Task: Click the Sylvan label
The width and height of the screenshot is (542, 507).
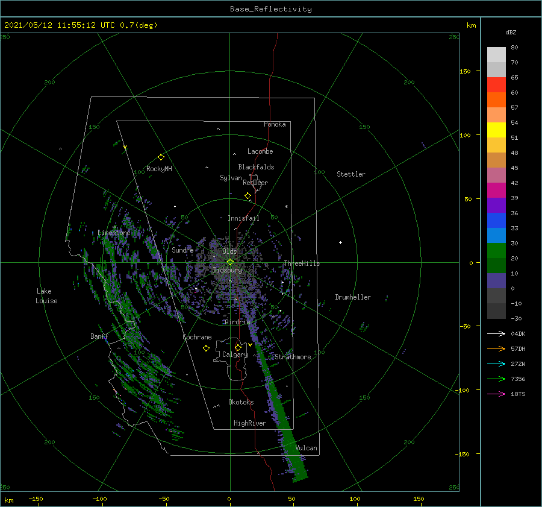Action: (x=231, y=178)
